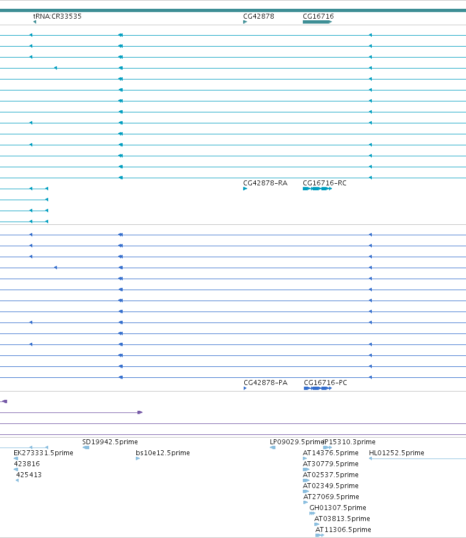Click the bs10e12.5prime label
466x538 pixels.
(163, 452)
